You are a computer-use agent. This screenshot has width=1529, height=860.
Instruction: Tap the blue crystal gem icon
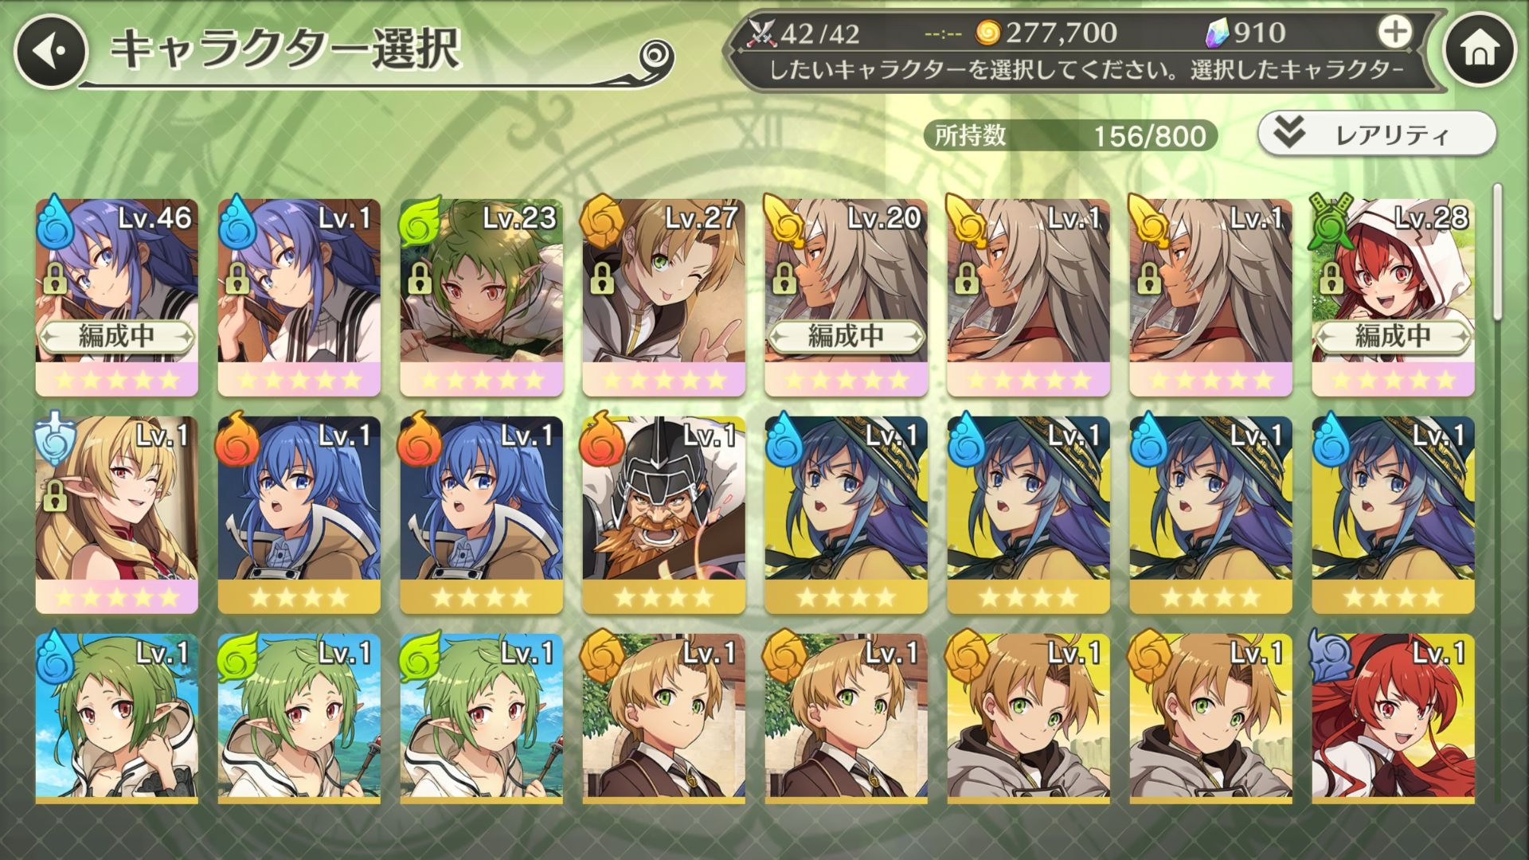tap(1218, 32)
